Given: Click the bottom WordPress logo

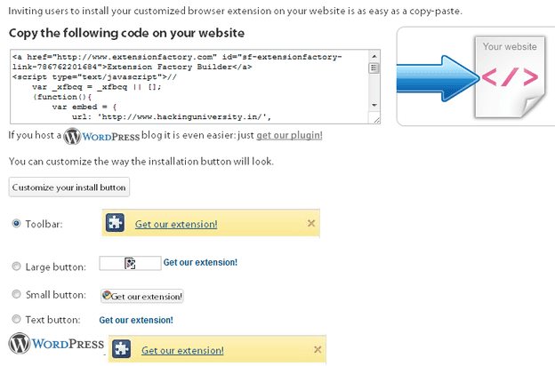Looking at the screenshot, I should click(52, 344).
